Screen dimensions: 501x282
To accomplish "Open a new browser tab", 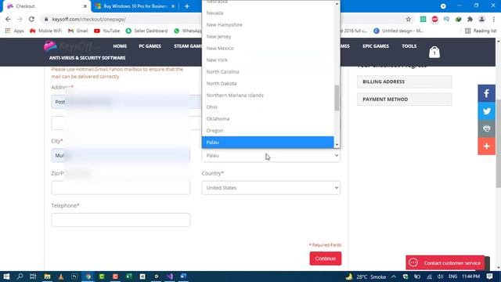I will pyautogui.click(x=187, y=6).
